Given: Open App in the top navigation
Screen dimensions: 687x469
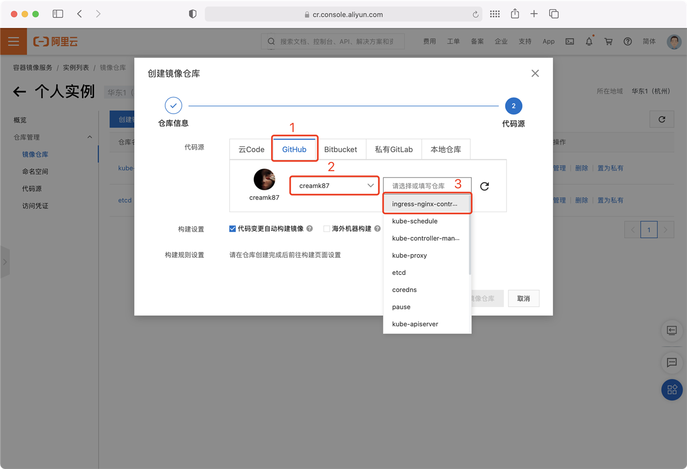Looking at the screenshot, I should coord(549,41).
